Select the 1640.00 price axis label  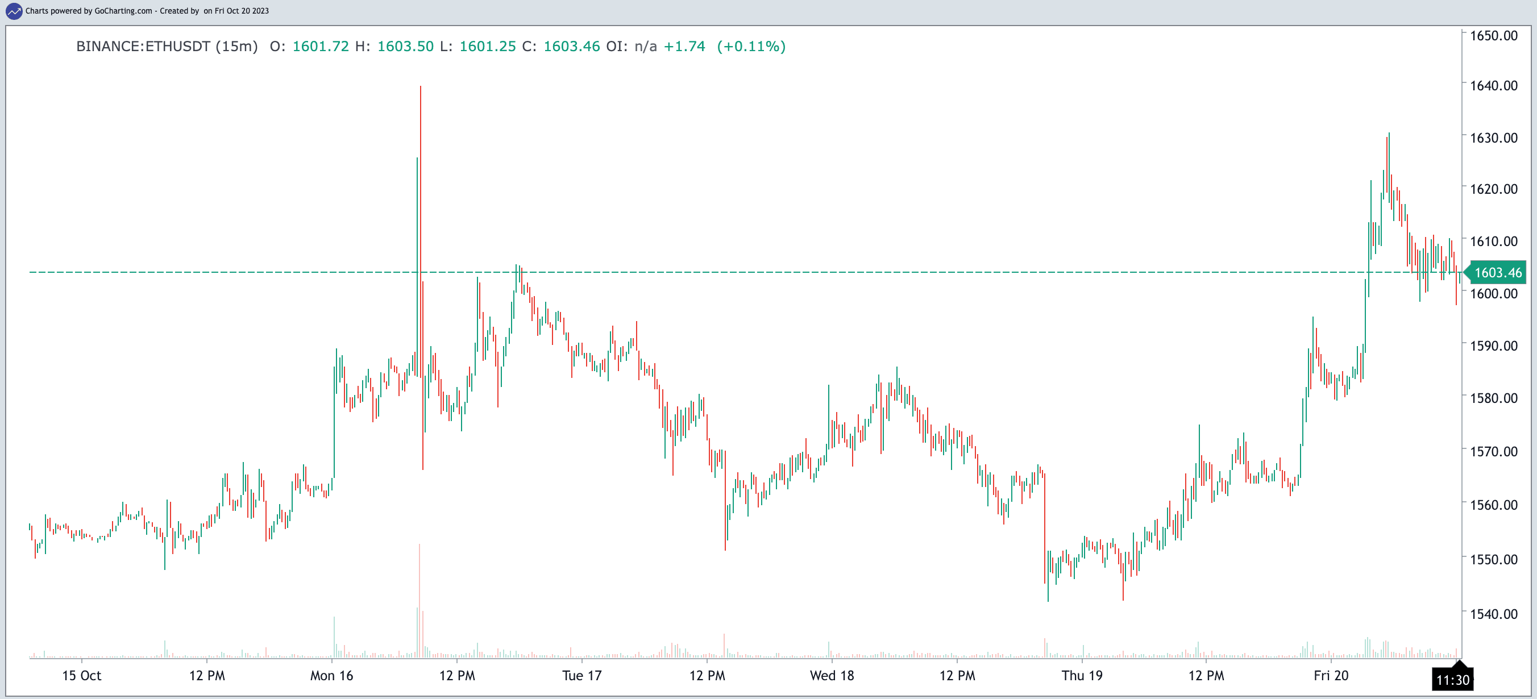[1493, 86]
